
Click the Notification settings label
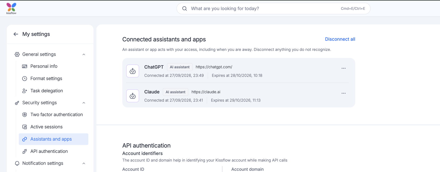tap(43, 163)
